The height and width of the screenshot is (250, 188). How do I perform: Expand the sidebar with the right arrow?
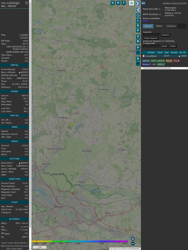138,3
